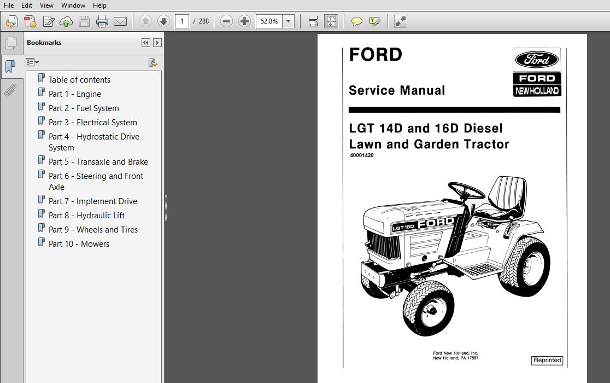This screenshot has width=610, height=383.
Task: Open bookmark Part 2 - Fuel System
Action: coord(84,108)
